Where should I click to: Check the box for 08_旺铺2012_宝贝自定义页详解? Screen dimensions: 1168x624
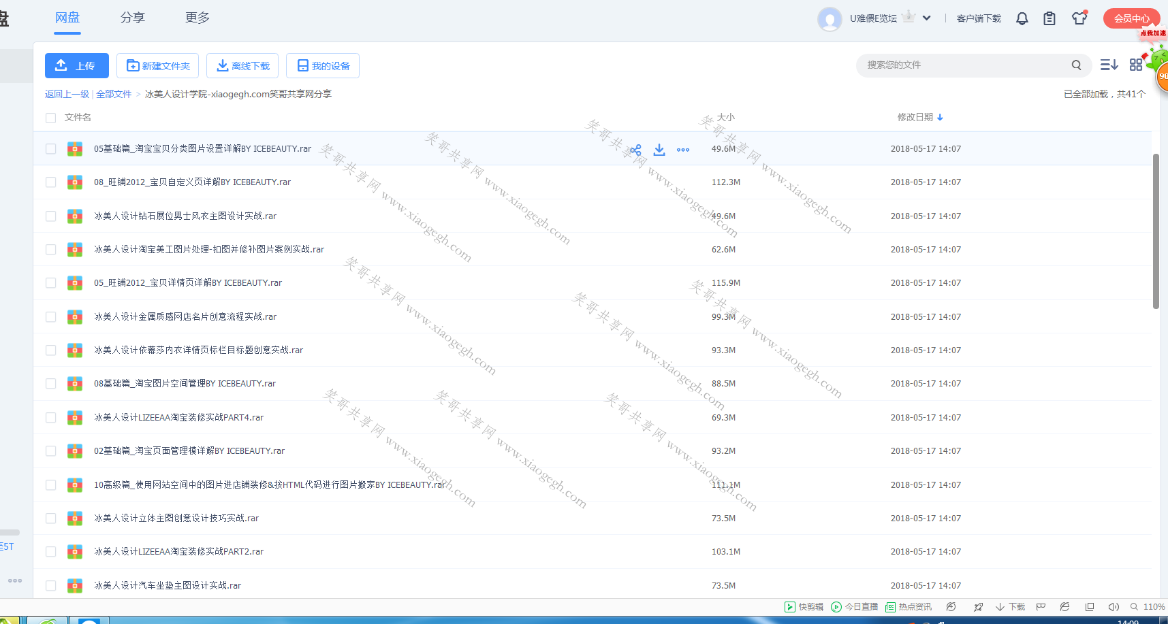tap(50, 182)
